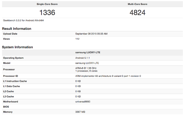Select the ARM implementer 83 architecture value
The image size is (185, 118).
pos(108,76)
